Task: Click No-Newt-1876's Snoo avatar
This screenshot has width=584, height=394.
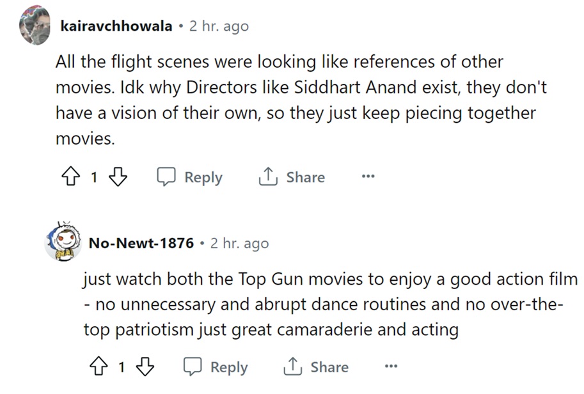Action: coord(62,242)
